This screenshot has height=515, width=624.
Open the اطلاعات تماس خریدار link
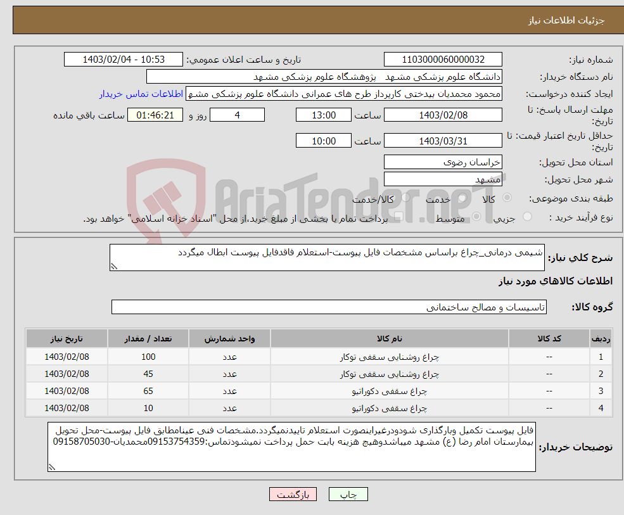(x=141, y=94)
